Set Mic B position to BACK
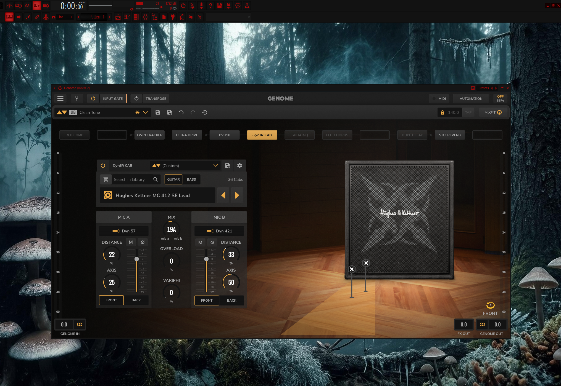This screenshot has height=386, width=561. 232,301
